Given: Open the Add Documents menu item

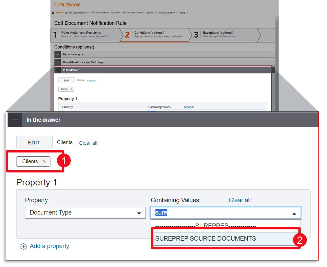Looking at the screenshot, I should [100, 12].
